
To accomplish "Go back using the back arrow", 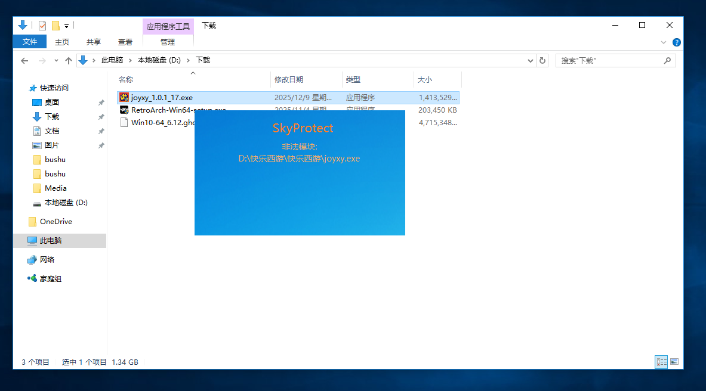I will click(x=24, y=61).
